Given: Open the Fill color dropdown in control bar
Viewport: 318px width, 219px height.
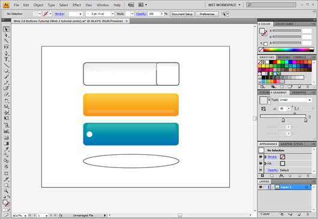Looking at the screenshot, I should pos(40,14).
